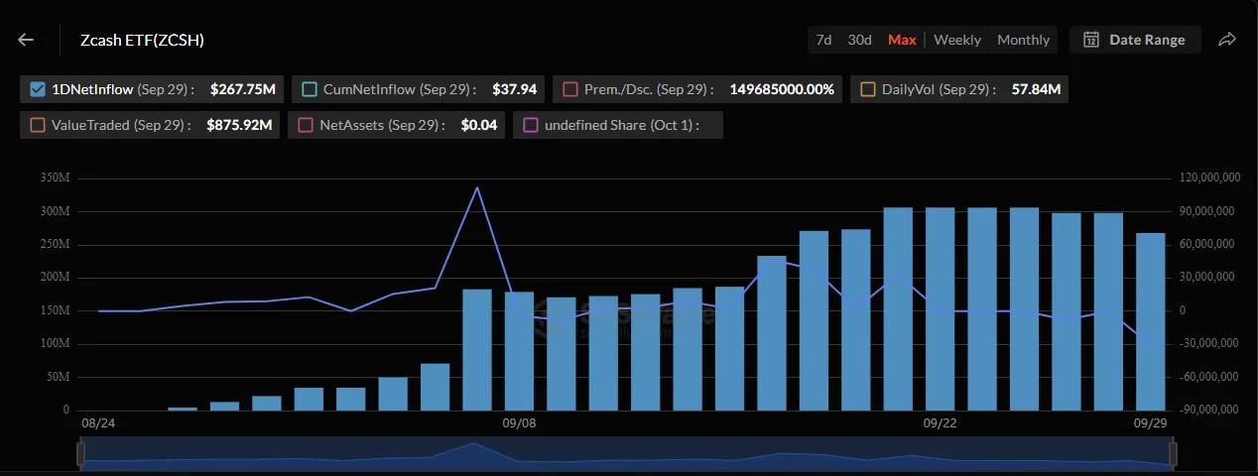Click the share arrow icon
Screen dimensions: 1258x476
click(1227, 40)
